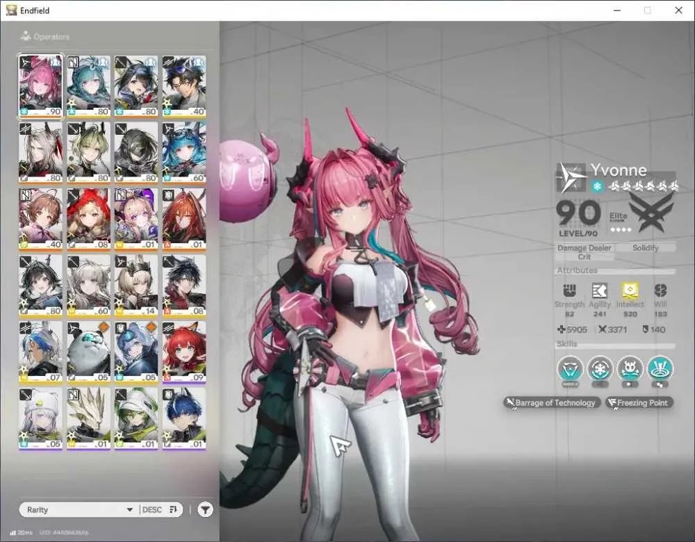
Task: Select the green-haired white-hooded level 01 card
Action: tap(136, 419)
